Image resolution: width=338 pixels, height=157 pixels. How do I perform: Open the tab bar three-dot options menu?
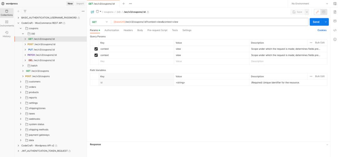(131, 4)
